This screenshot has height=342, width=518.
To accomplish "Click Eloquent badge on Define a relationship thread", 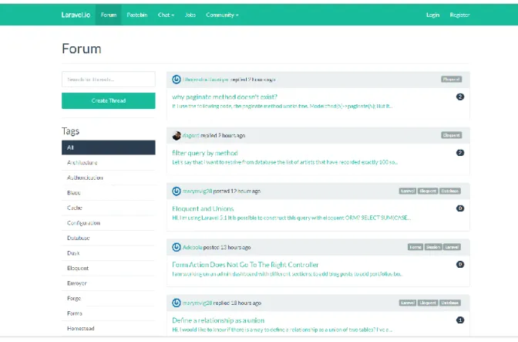I will tap(428, 303).
